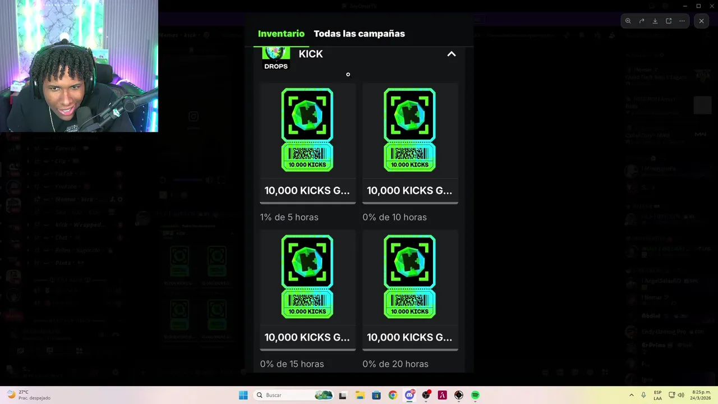Open image in browser via external link icon
The width and height of the screenshot is (718, 404).
click(x=669, y=21)
